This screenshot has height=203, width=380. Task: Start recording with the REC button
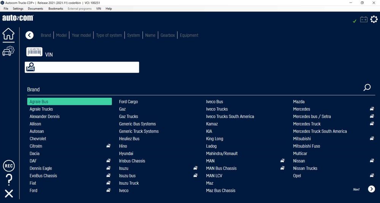(9, 166)
